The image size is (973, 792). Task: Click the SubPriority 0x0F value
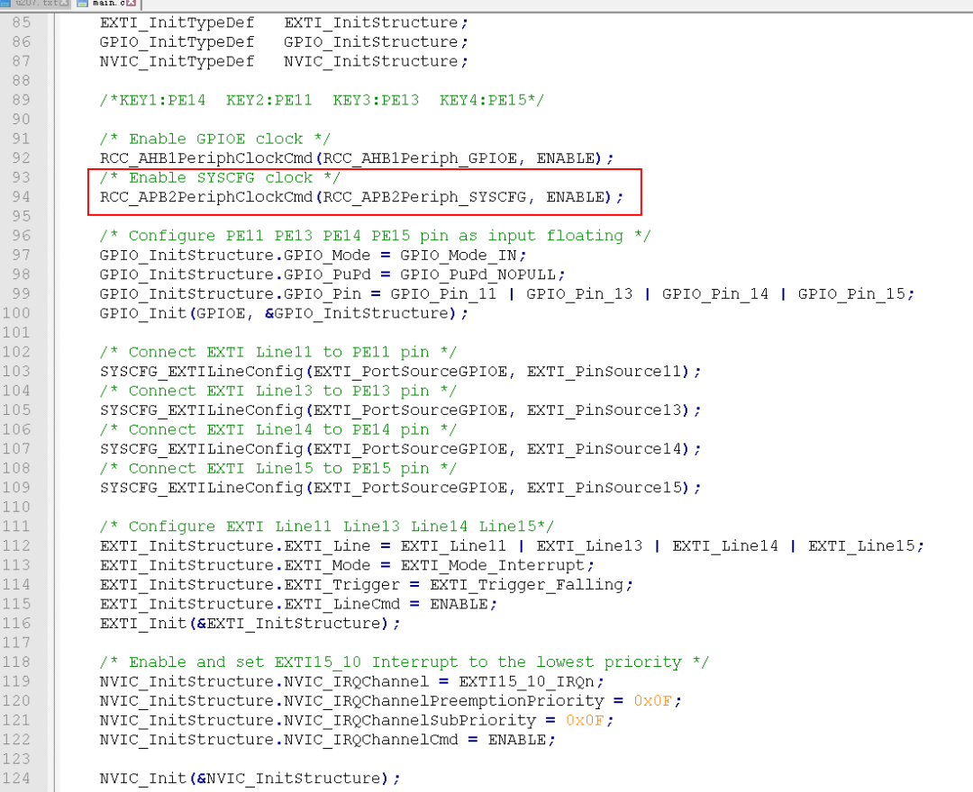(585, 720)
